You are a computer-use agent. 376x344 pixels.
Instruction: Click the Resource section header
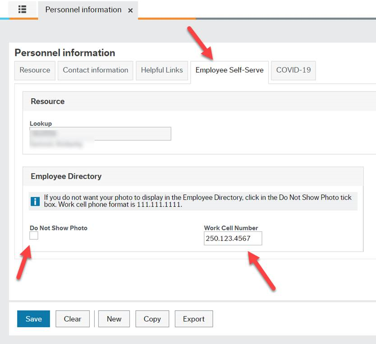(x=47, y=101)
